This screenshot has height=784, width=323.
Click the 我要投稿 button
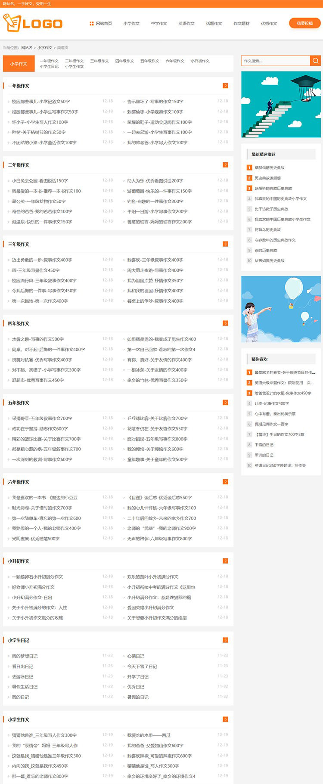tap(304, 23)
